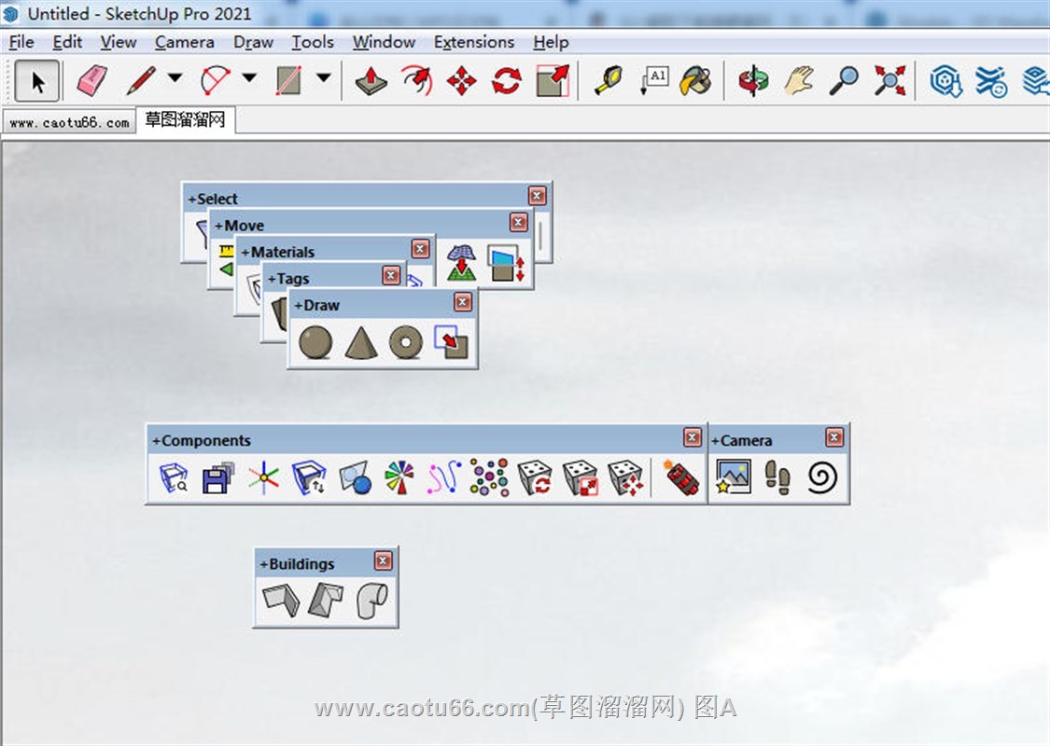Switch to the 草图溜溜网 tab

(186, 119)
